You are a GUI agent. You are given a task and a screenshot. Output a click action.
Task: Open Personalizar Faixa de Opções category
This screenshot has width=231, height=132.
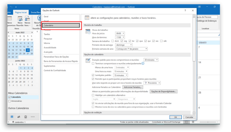click(x=56, y=57)
